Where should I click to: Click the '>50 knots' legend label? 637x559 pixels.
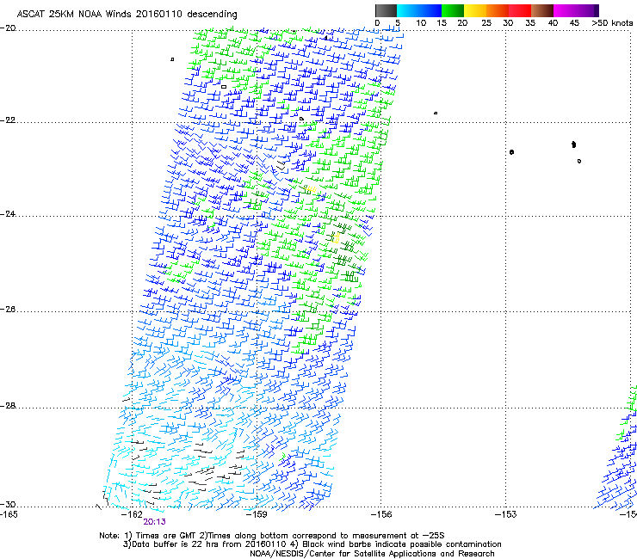coord(612,23)
